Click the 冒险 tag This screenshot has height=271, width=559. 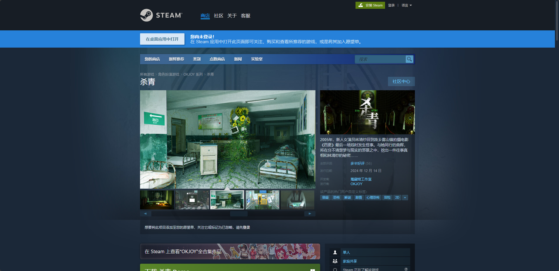click(x=387, y=197)
